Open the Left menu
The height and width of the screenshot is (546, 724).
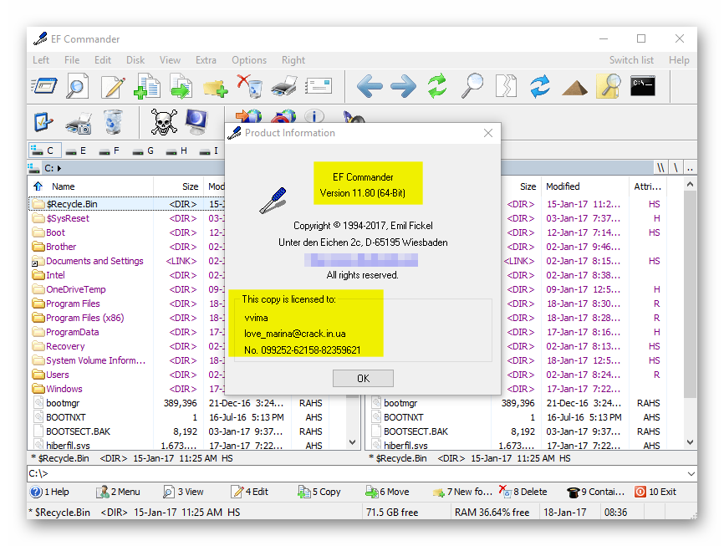click(x=41, y=60)
